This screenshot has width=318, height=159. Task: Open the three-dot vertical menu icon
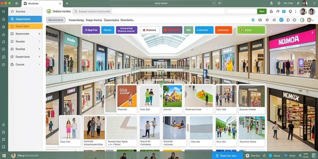(x=296, y=11)
